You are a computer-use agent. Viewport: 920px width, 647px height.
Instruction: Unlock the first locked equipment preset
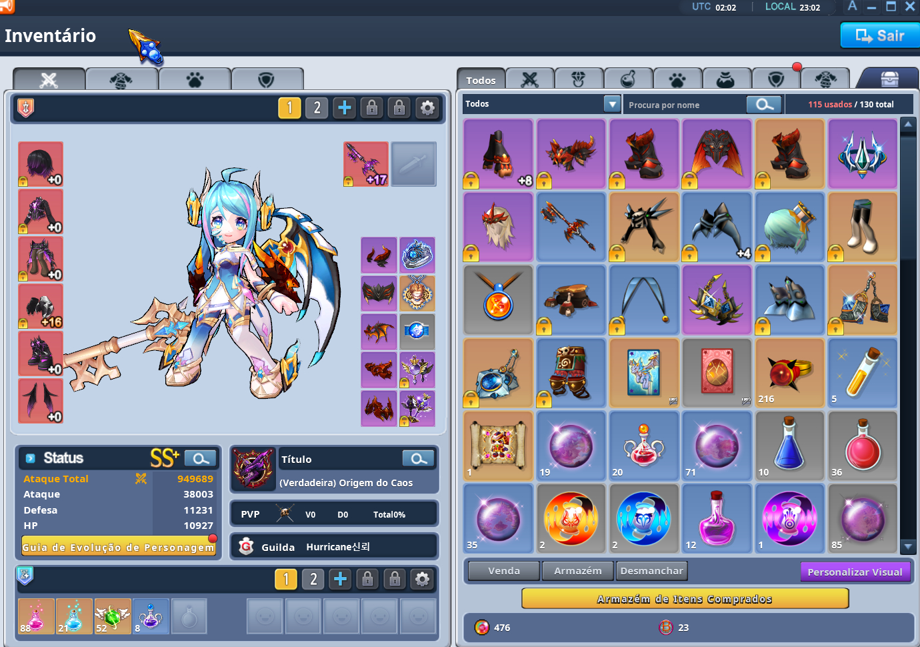(x=372, y=107)
